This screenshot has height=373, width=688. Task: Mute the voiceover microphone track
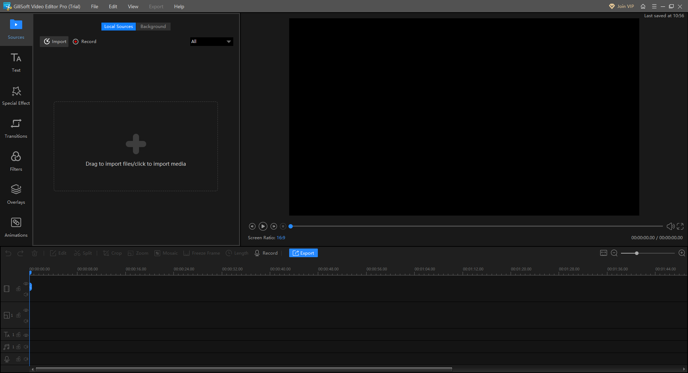(x=26, y=359)
